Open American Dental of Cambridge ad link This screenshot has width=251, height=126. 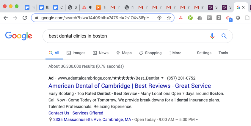click(130, 86)
